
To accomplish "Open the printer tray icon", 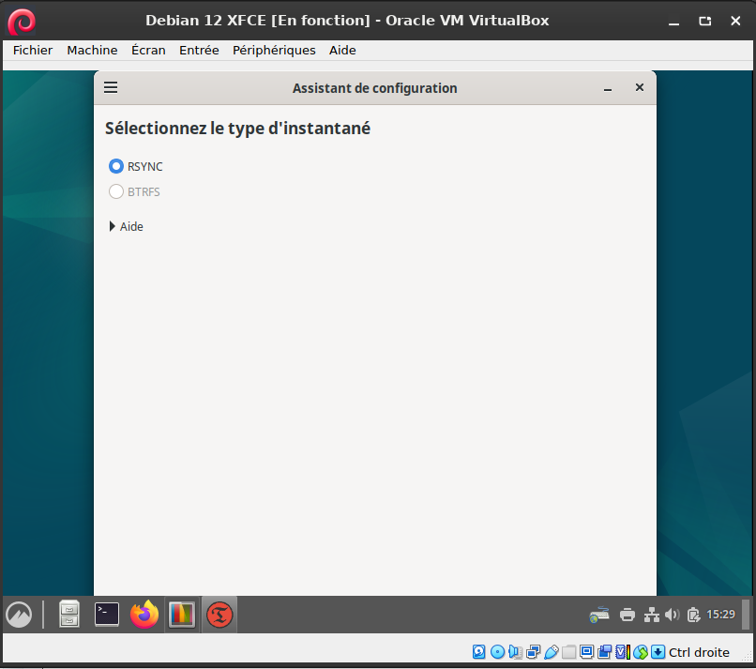I will click(627, 615).
